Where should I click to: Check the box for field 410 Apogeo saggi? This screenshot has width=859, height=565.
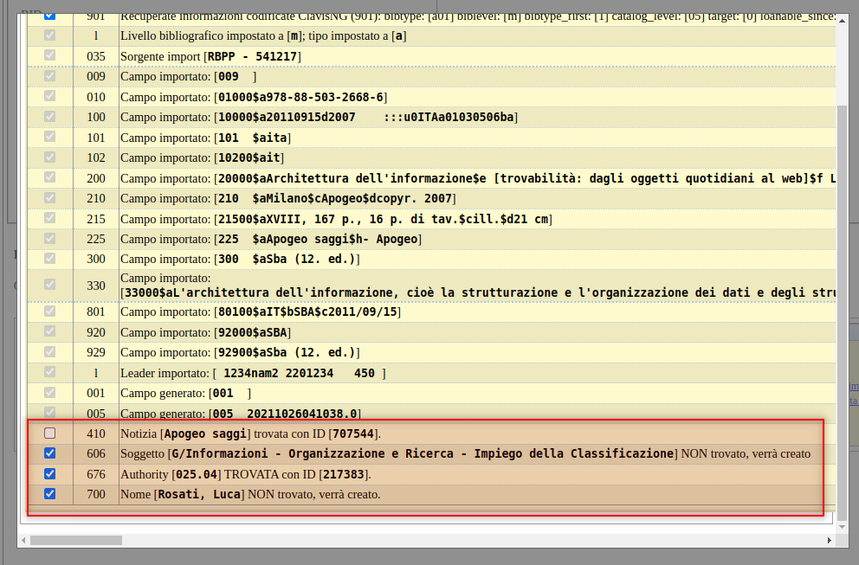50,433
